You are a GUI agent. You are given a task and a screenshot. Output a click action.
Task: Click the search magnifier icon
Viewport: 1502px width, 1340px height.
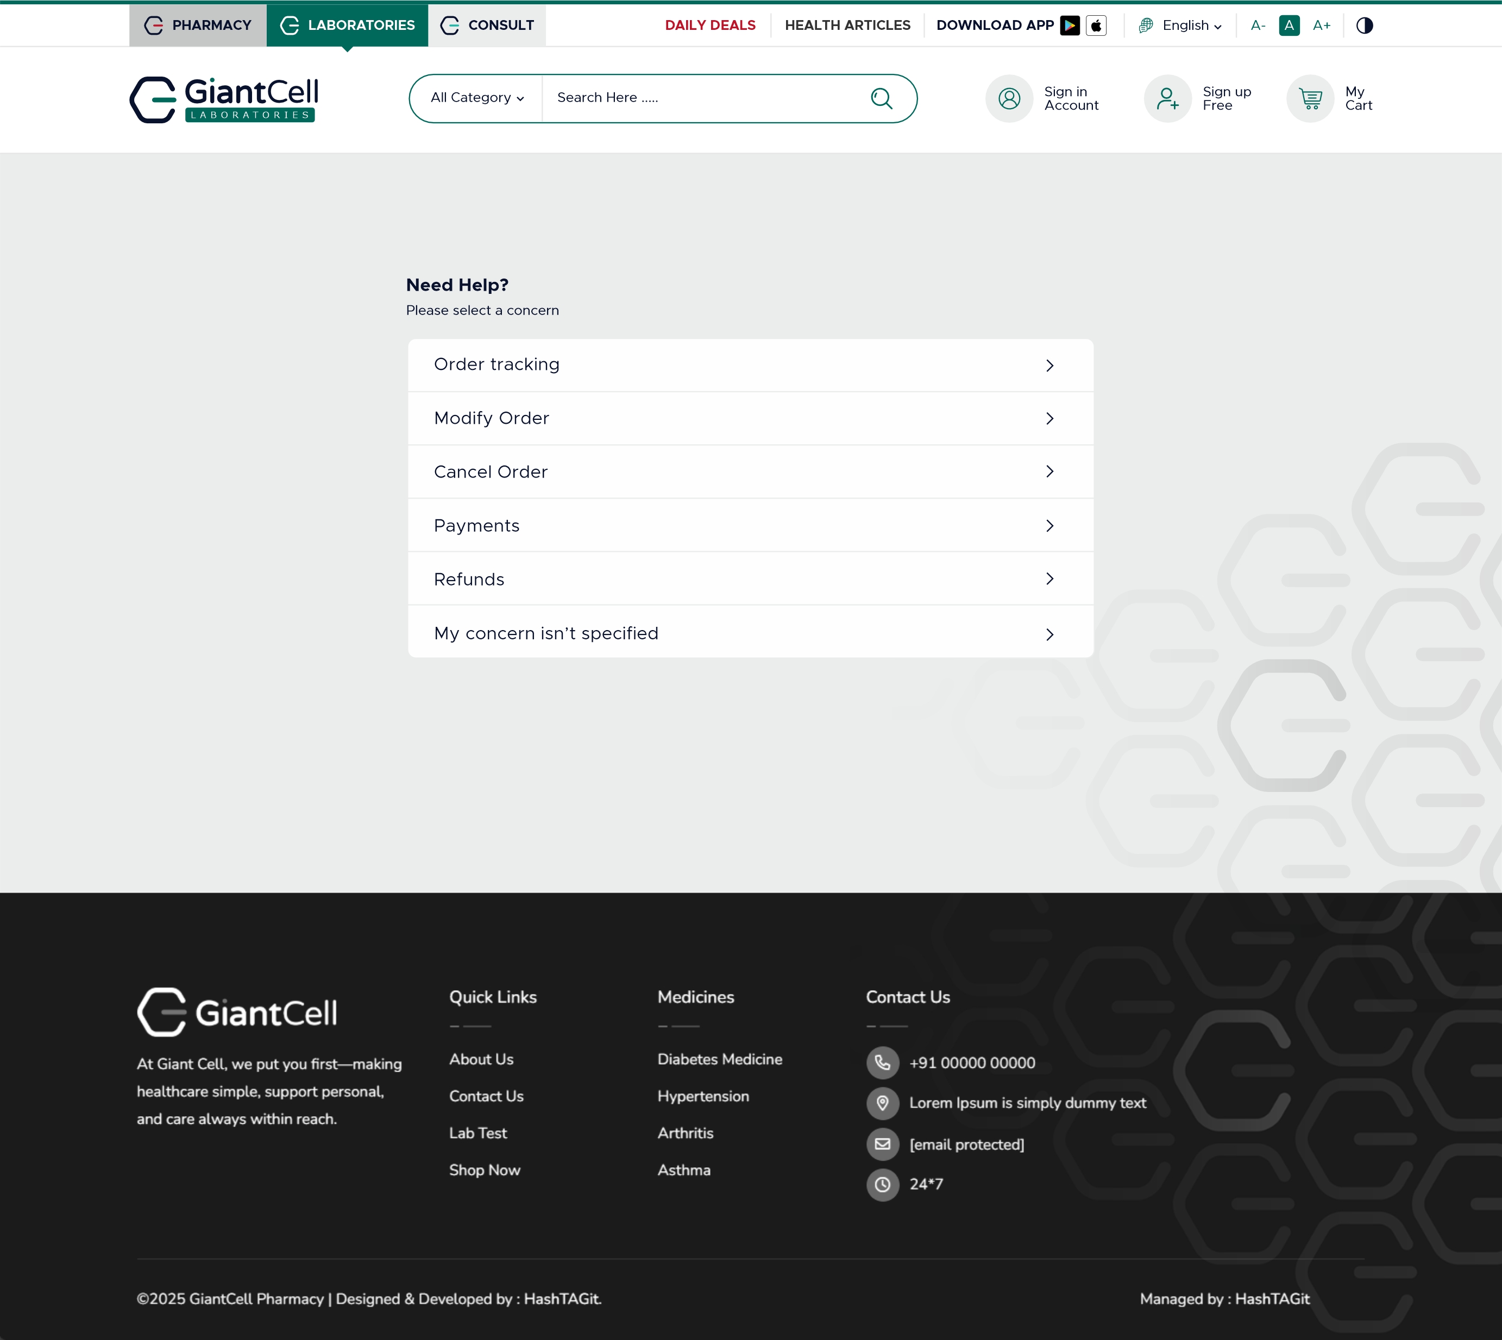(x=881, y=98)
